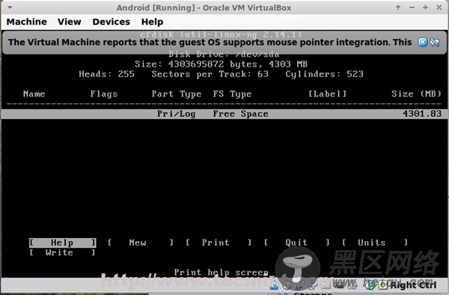This screenshot has width=449, height=295.
Task: Select the Quit option in cfdisk
Action: click(x=296, y=243)
